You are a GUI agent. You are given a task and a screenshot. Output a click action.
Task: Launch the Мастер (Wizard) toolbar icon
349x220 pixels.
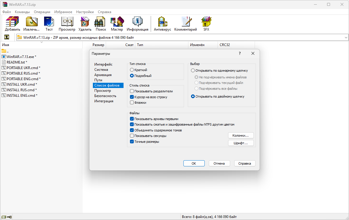(x=117, y=22)
